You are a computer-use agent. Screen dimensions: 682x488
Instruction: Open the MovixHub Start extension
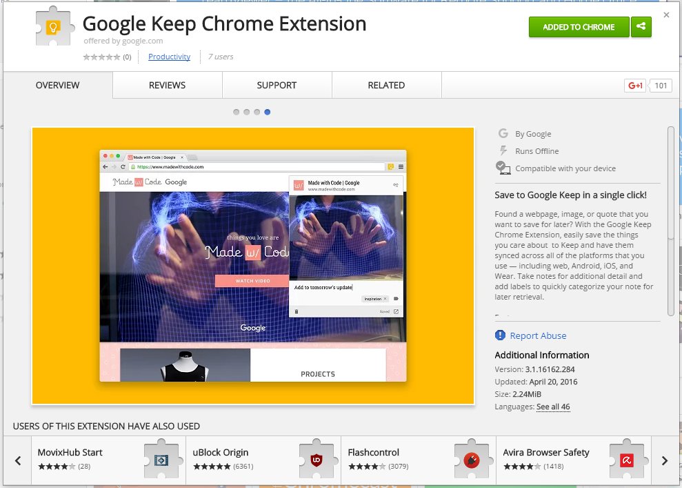tap(109, 460)
